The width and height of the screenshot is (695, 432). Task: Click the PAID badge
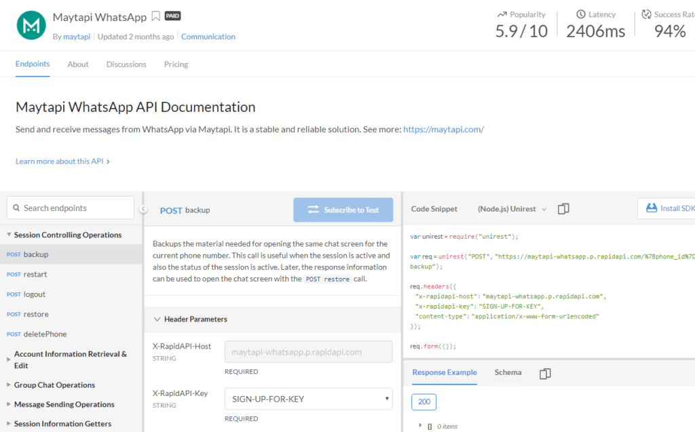(x=172, y=16)
